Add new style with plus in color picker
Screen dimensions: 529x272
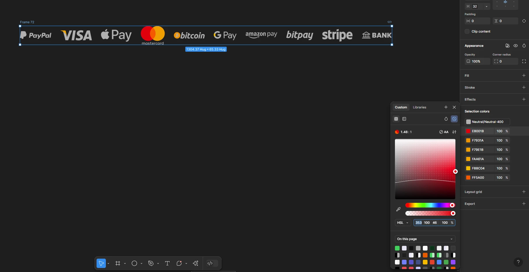pos(446,107)
